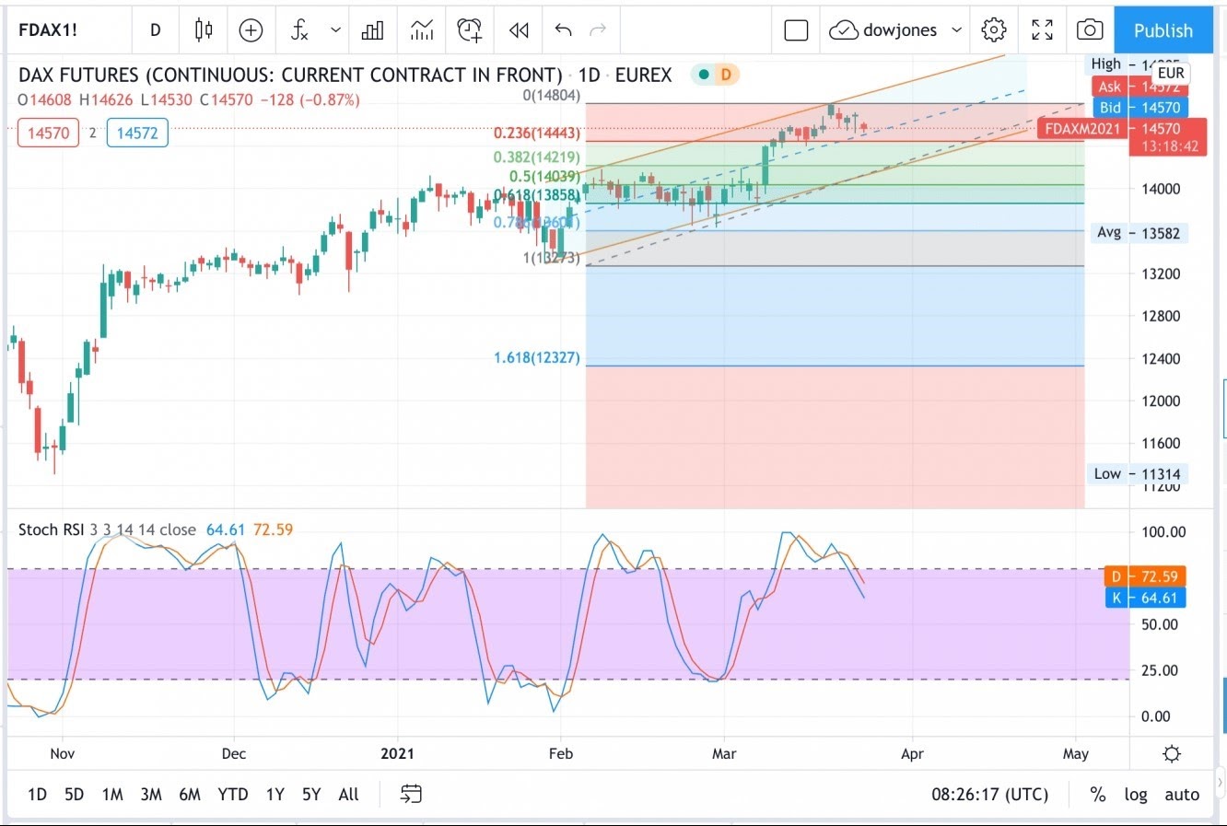1227x826 pixels.
Task: Click the green market status dot
Action: click(704, 75)
